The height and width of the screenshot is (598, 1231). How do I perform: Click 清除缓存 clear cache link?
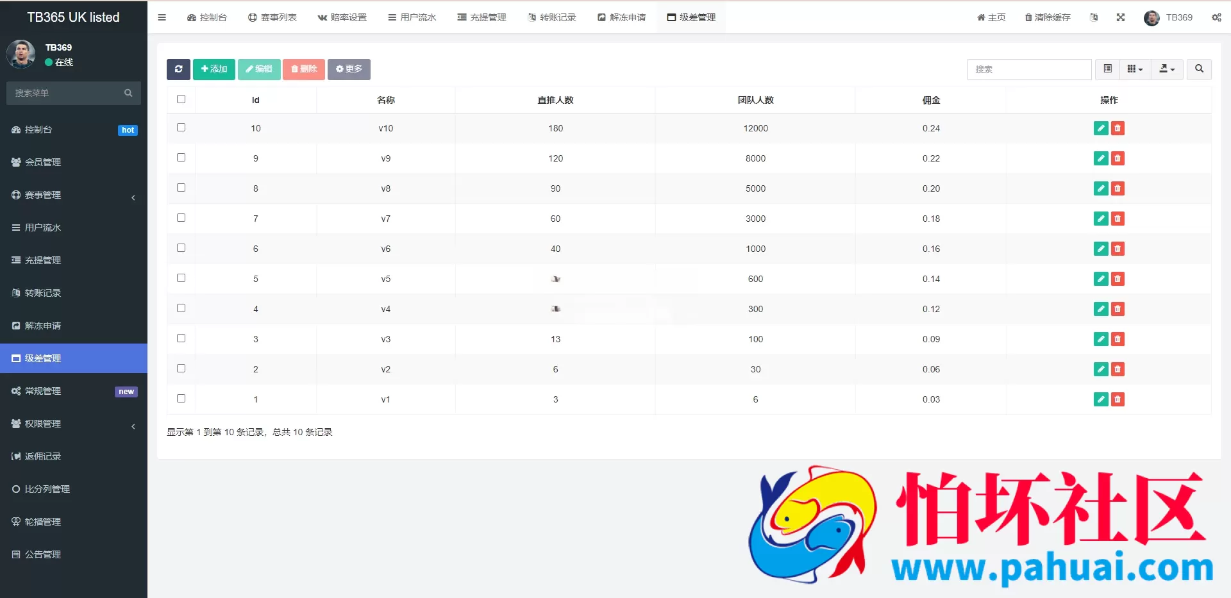tap(1048, 17)
